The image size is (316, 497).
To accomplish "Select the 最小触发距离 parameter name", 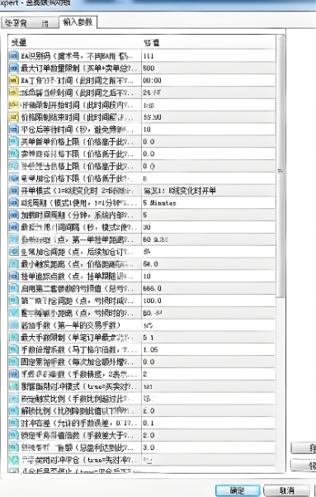I will click(x=77, y=264).
